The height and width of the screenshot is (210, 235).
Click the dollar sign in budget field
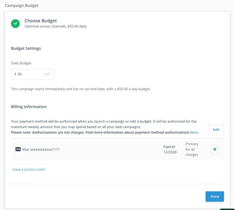tap(15, 74)
